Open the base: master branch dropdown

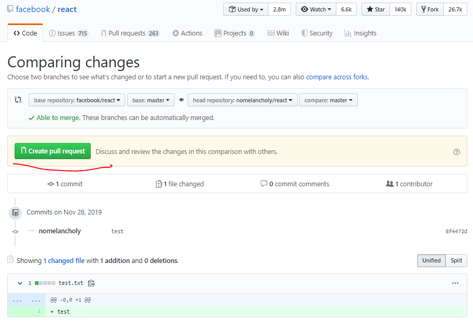[151, 100]
